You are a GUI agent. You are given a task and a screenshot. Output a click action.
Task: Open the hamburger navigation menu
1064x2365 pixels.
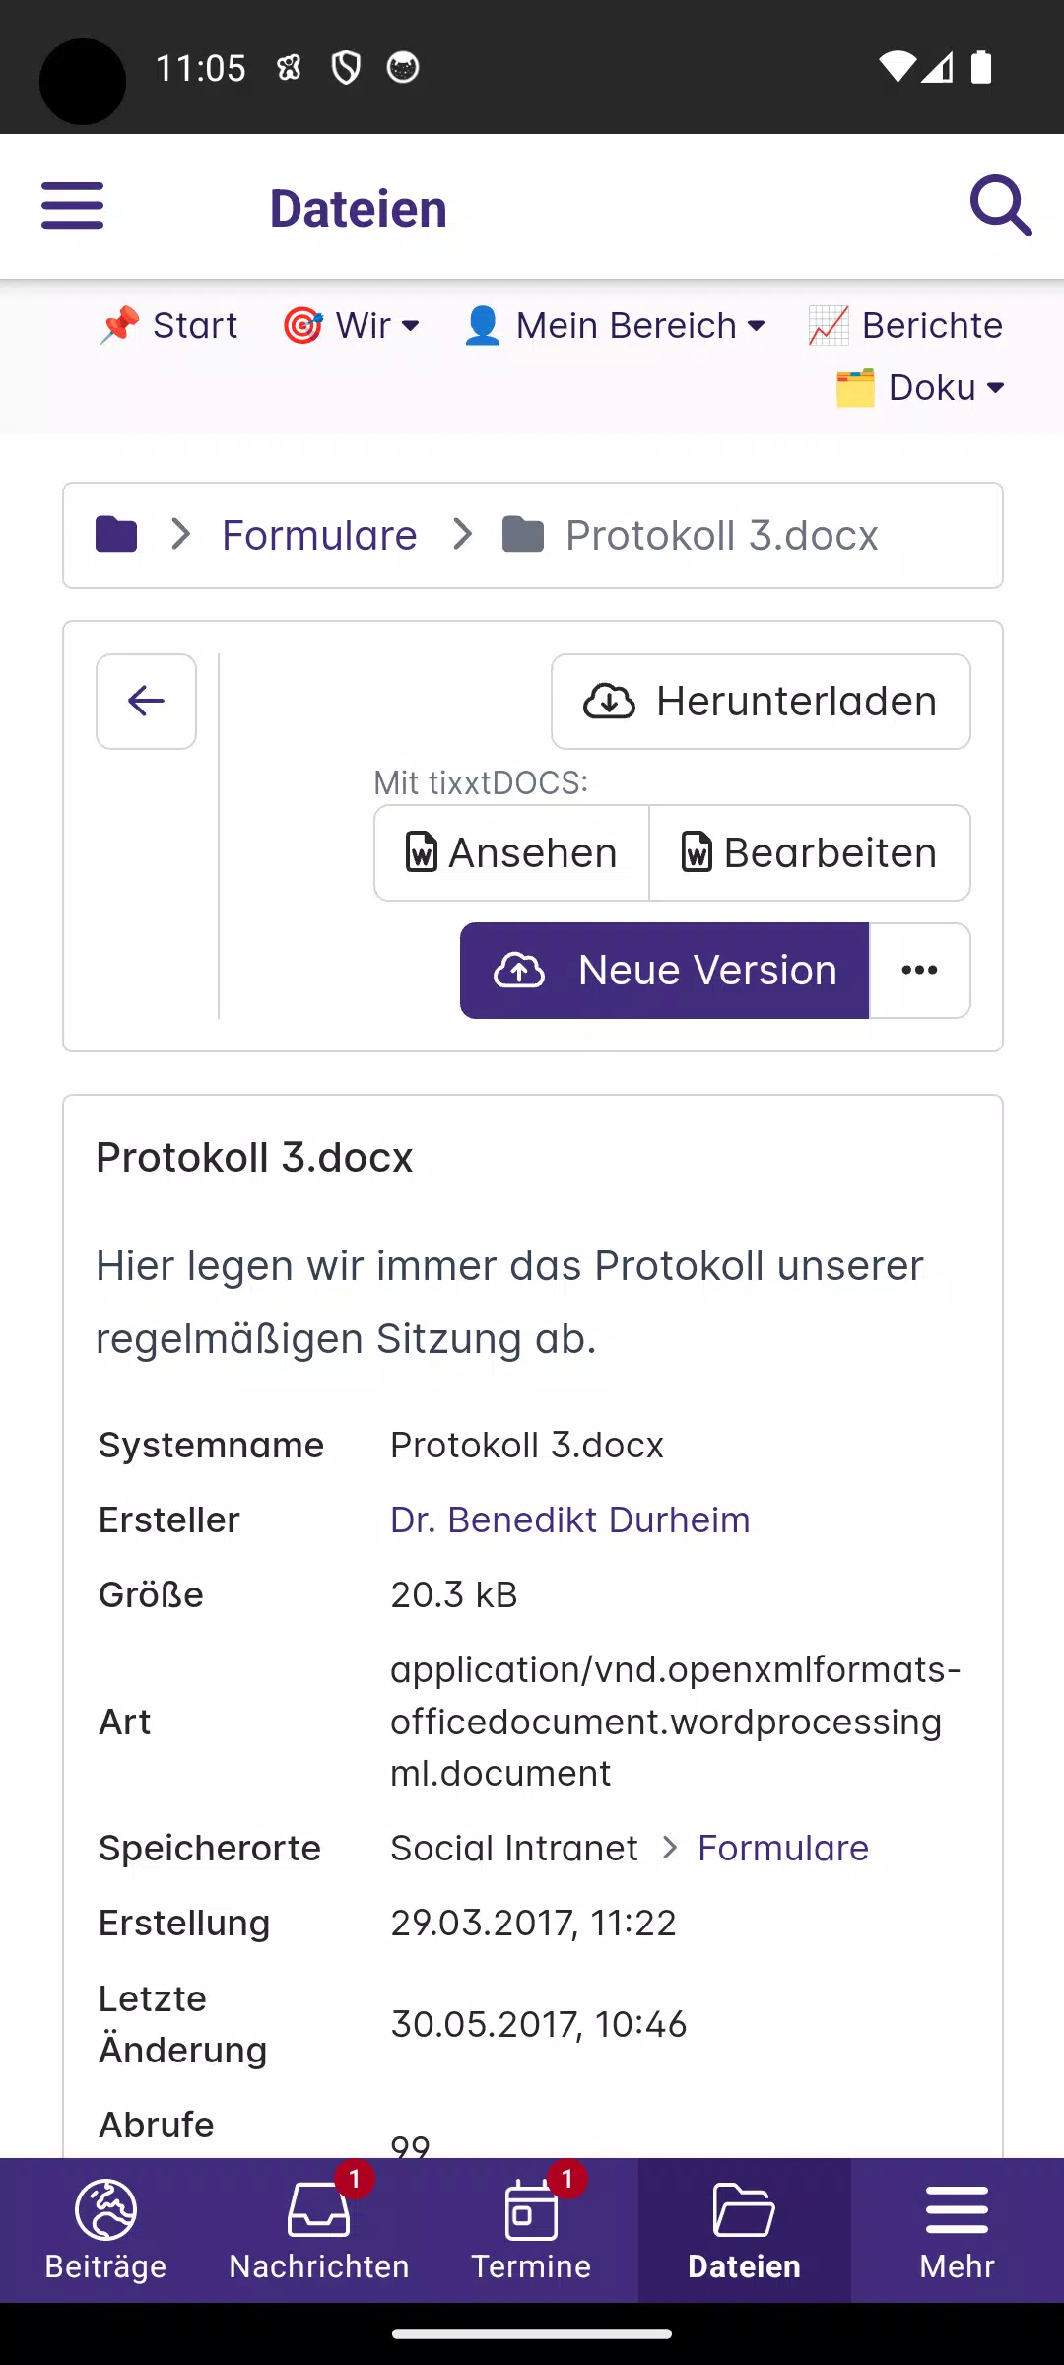pos(72,206)
